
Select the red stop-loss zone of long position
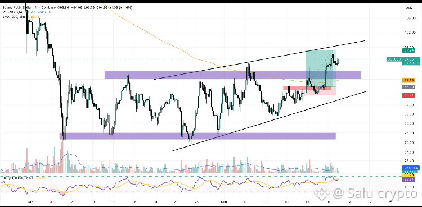click(321, 91)
